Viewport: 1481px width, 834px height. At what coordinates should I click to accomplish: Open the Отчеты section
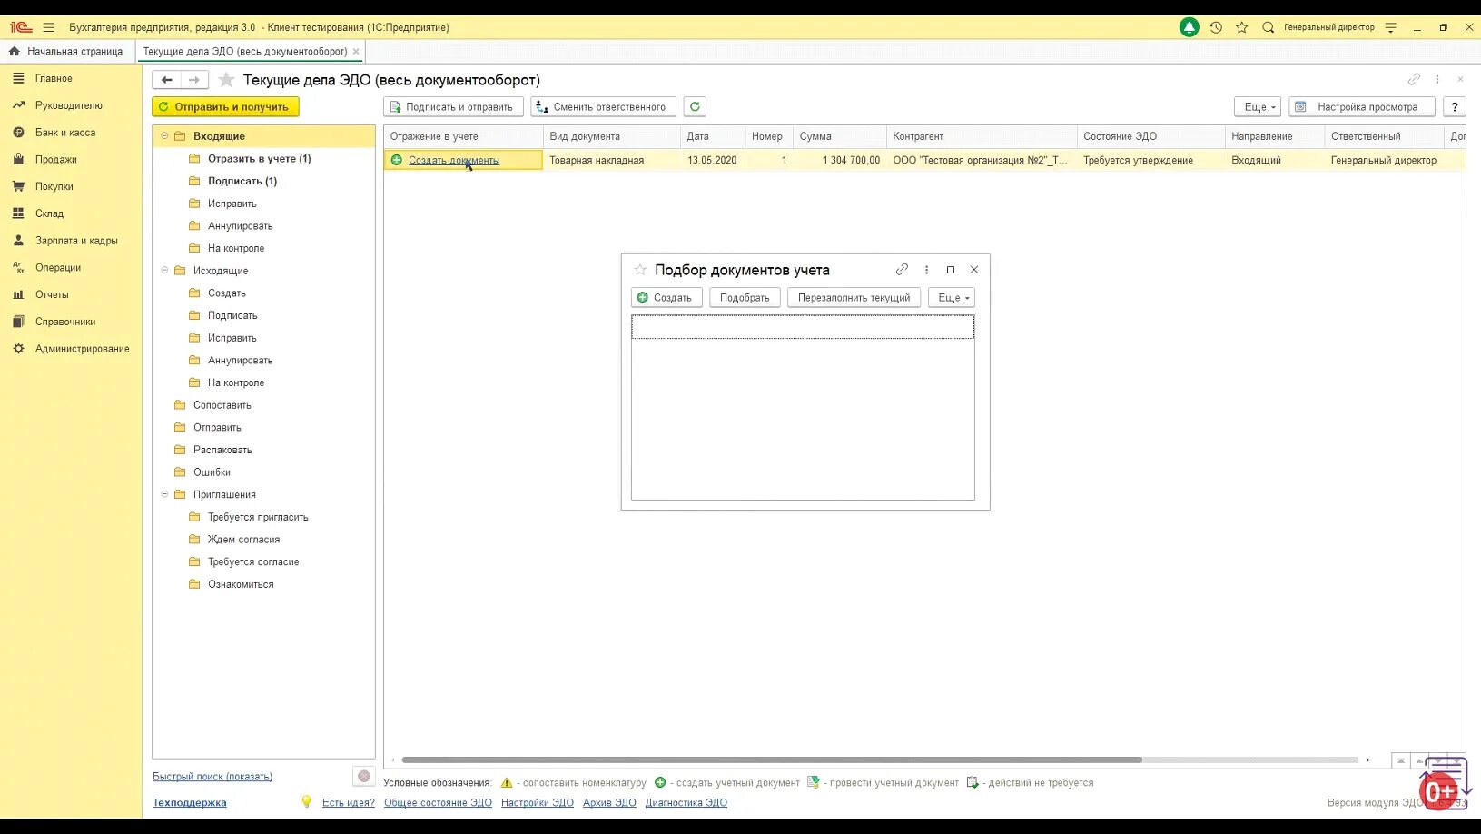tap(52, 295)
